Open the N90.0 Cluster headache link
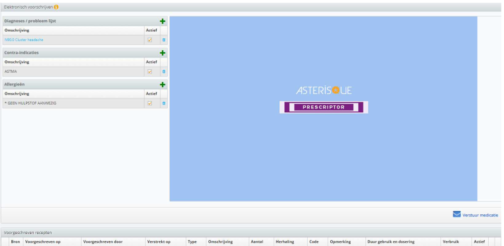 24,40
